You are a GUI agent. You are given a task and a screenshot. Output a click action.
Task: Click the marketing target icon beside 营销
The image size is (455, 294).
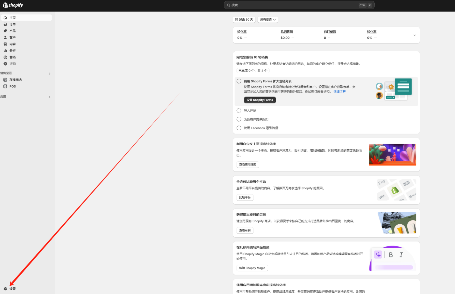[x=5, y=57]
